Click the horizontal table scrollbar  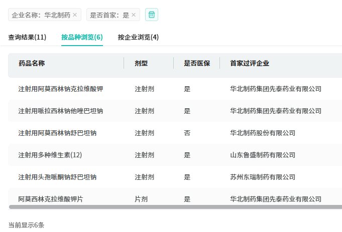(x=171, y=207)
